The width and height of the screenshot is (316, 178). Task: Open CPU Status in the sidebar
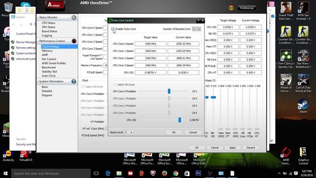48,23
